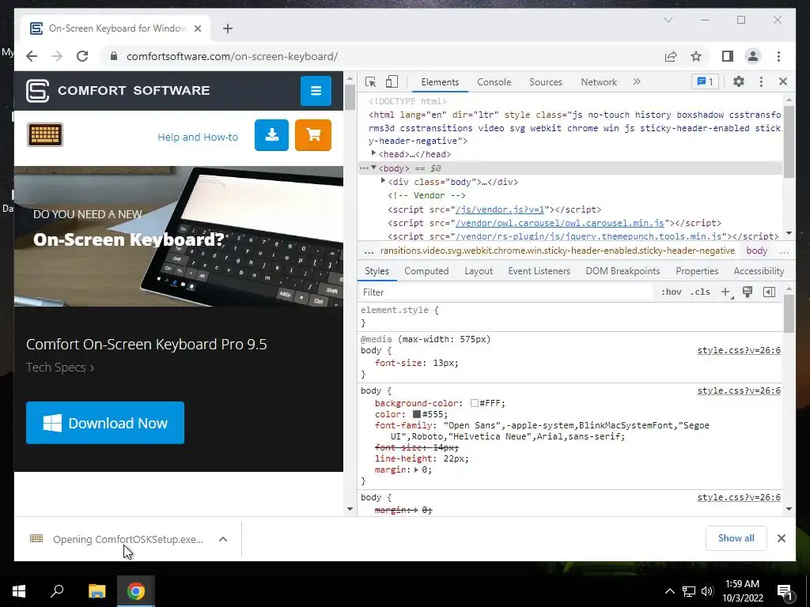Bookmark this page with star icon
The image size is (810, 607).
coord(696,56)
